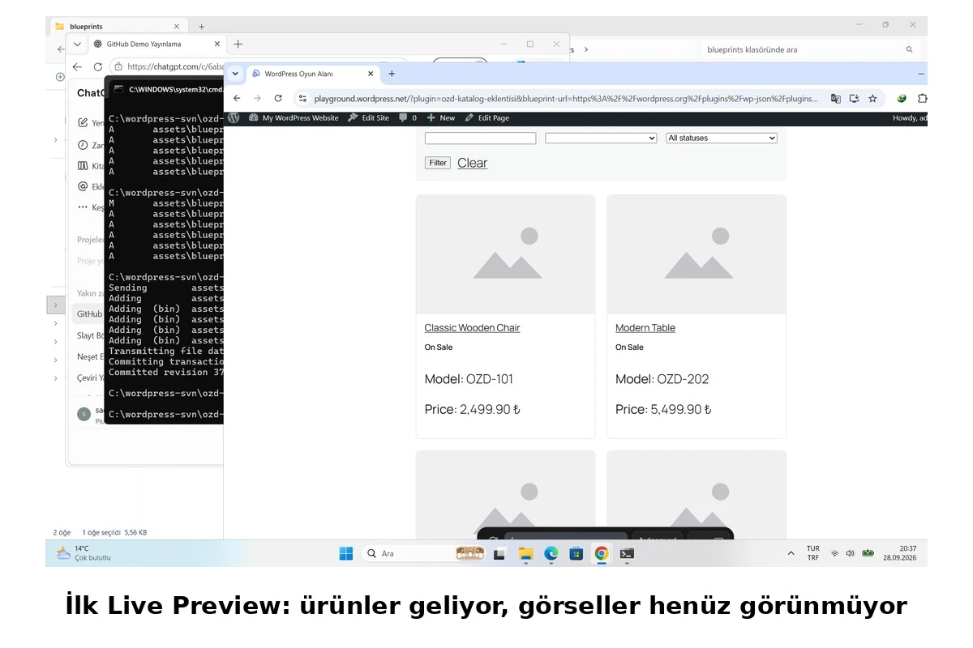
Task: Select the blueprints File Explorer tab
Action: pos(117,26)
